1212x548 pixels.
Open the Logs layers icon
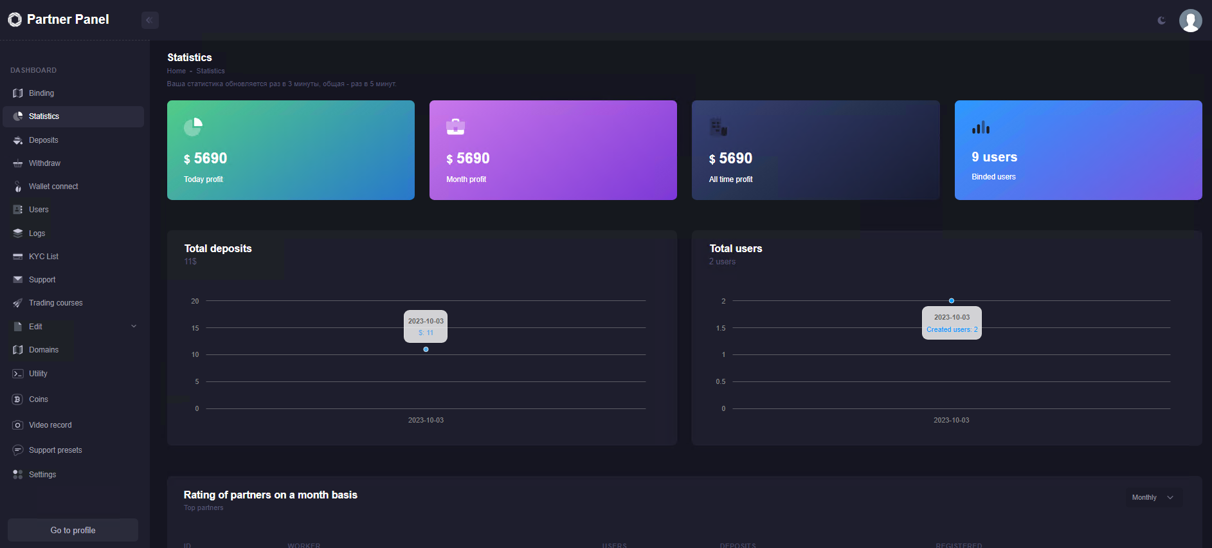(18, 233)
